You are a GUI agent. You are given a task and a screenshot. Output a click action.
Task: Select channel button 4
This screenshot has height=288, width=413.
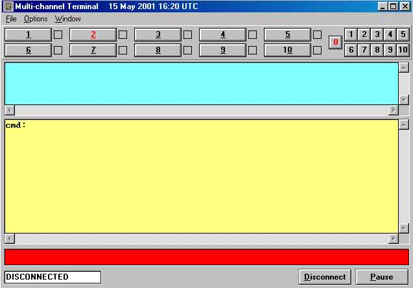(x=222, y=34)
